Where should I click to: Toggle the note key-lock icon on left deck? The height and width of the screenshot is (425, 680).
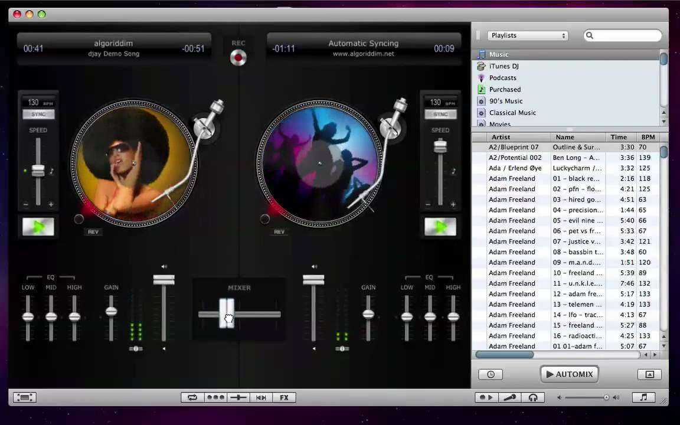point(51,171)
